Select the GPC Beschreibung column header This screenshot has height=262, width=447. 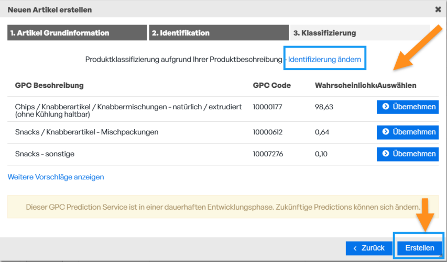pos(49,85)
